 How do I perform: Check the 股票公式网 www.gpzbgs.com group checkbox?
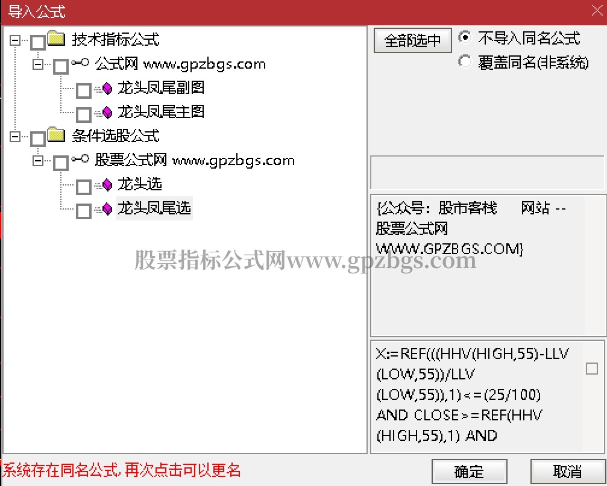(x=61, y=163)
